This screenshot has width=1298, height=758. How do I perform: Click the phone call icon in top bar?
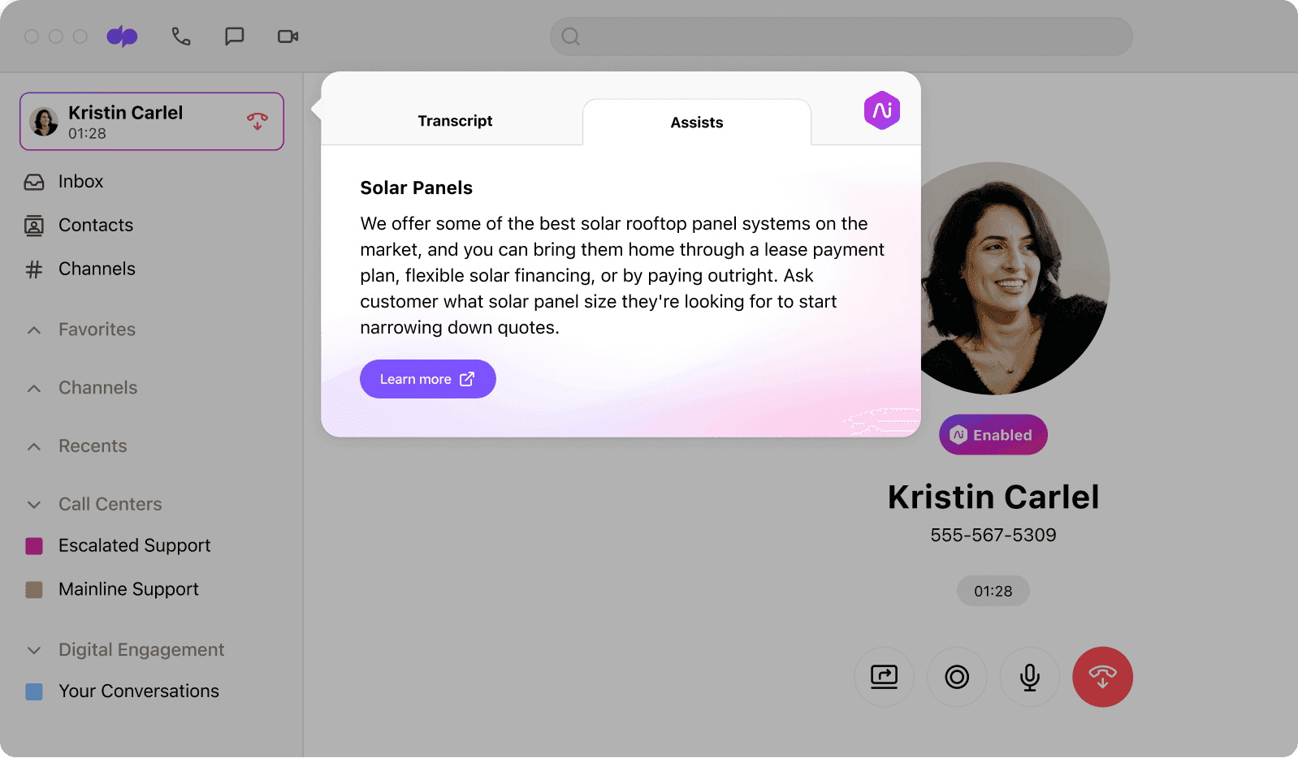coord(180,37)
